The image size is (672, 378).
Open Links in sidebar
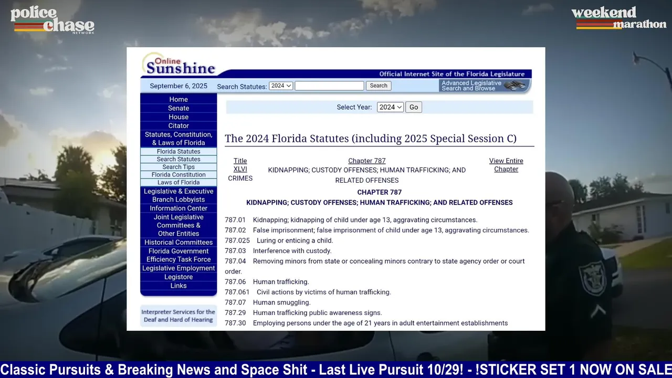[178, 286]
